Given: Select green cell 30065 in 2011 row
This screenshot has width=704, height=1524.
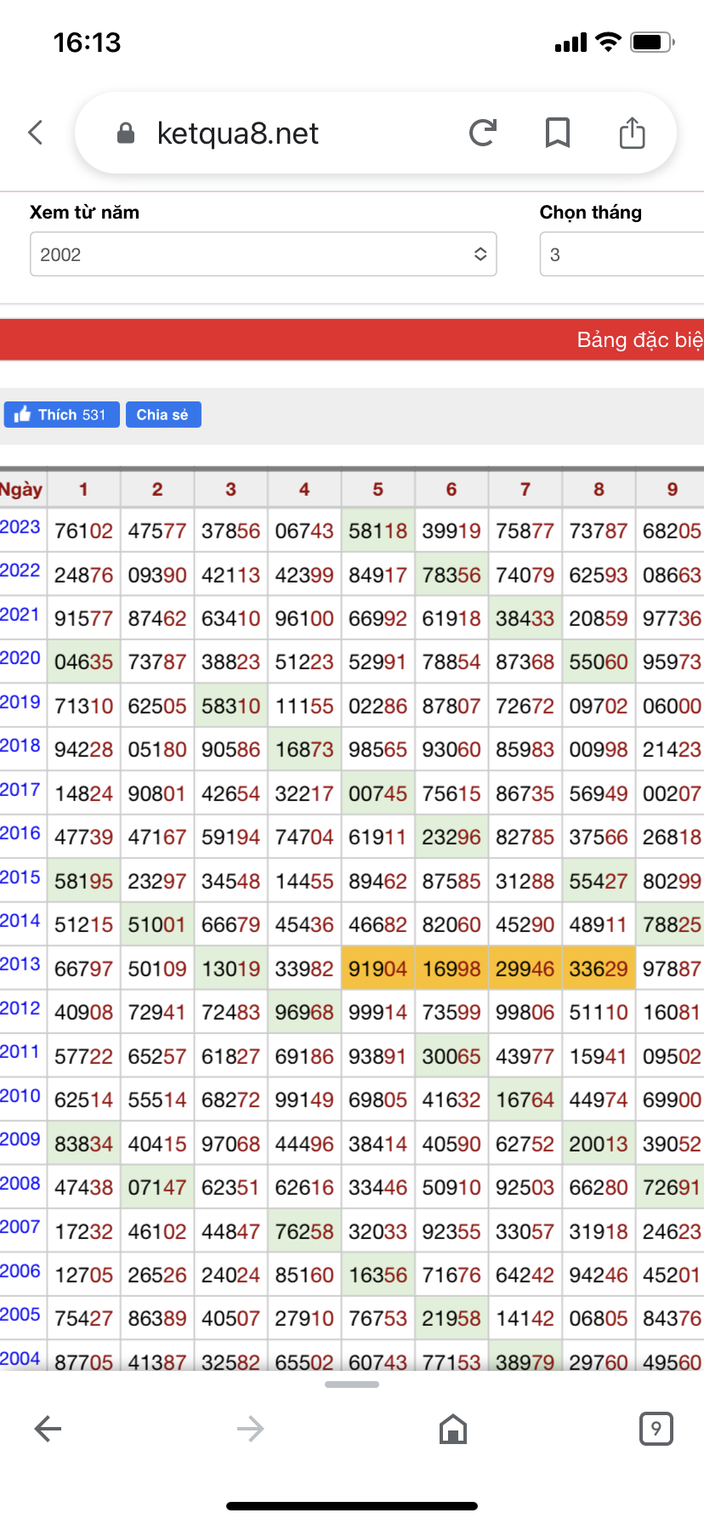Looking at the screenshot, I should click(x=451, y=1056).
